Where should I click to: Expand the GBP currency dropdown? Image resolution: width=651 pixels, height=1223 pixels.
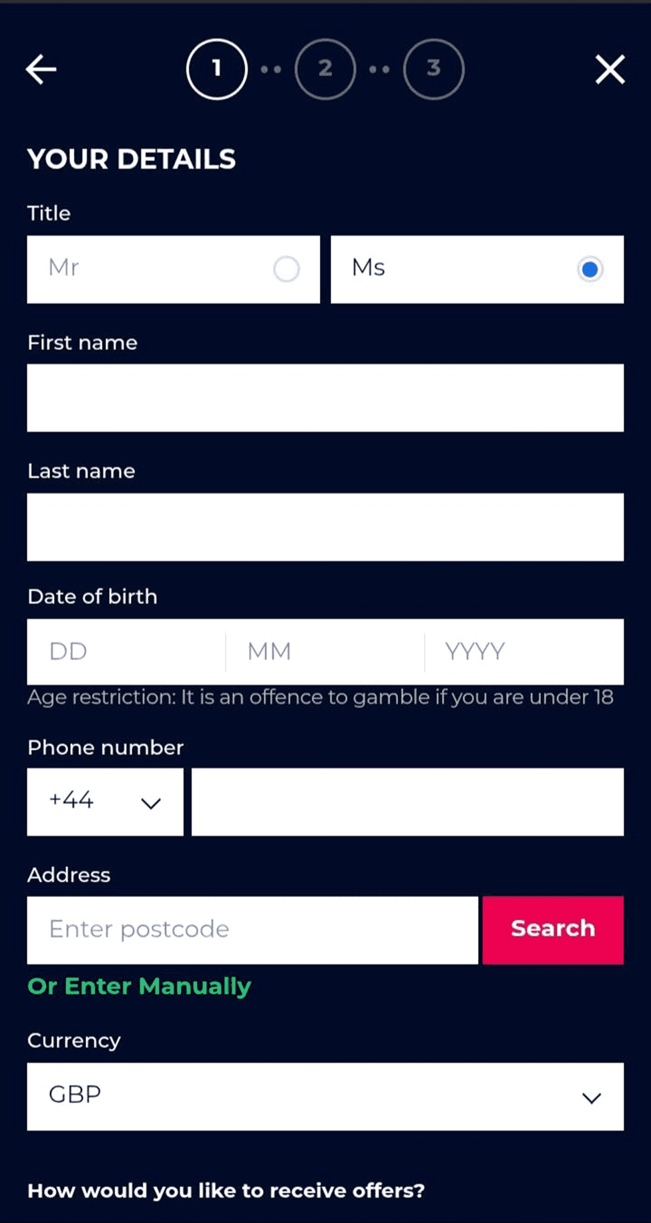point(325,1096)
